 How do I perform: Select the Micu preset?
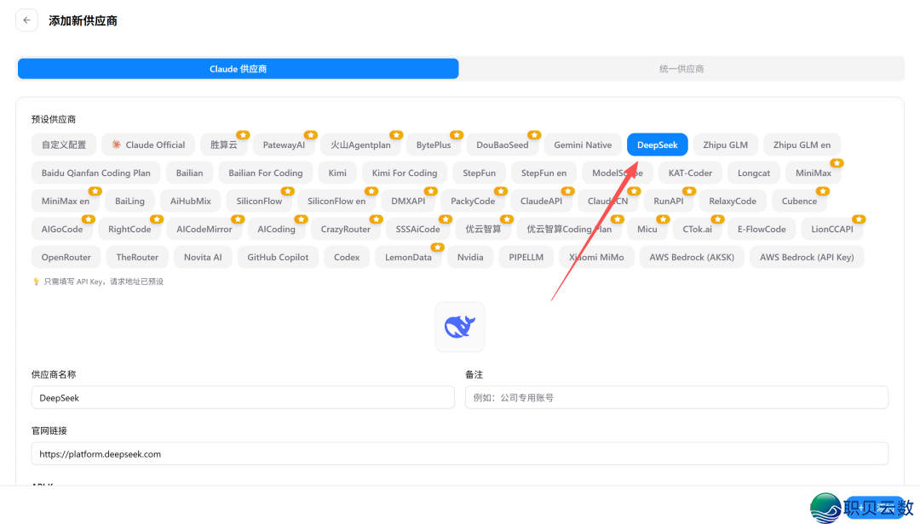click(x=647, y=229)
